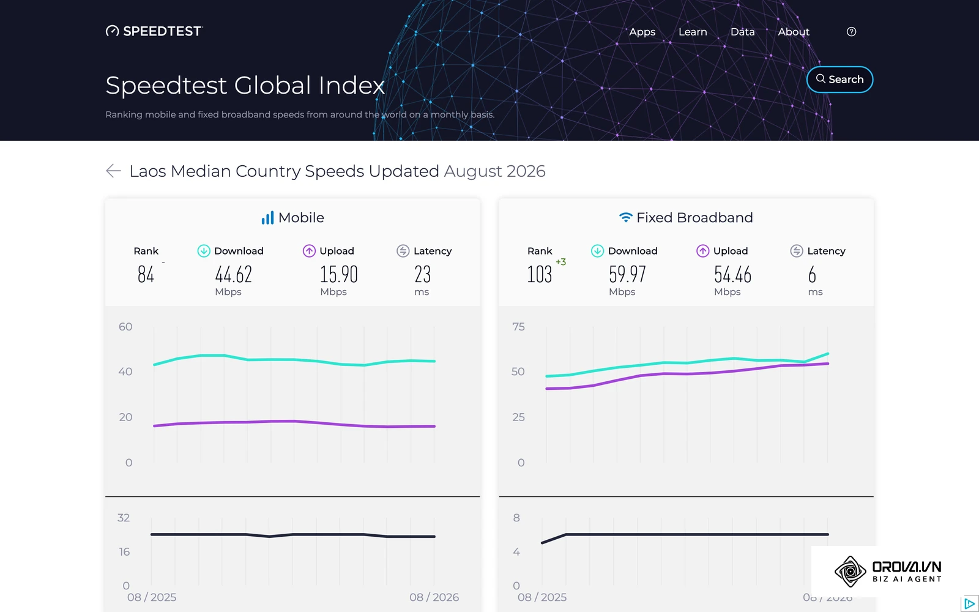The height and width of the screenshot is (612, 979).
Task: Click the Mobile bars icon
Action: tap(267, 218)
